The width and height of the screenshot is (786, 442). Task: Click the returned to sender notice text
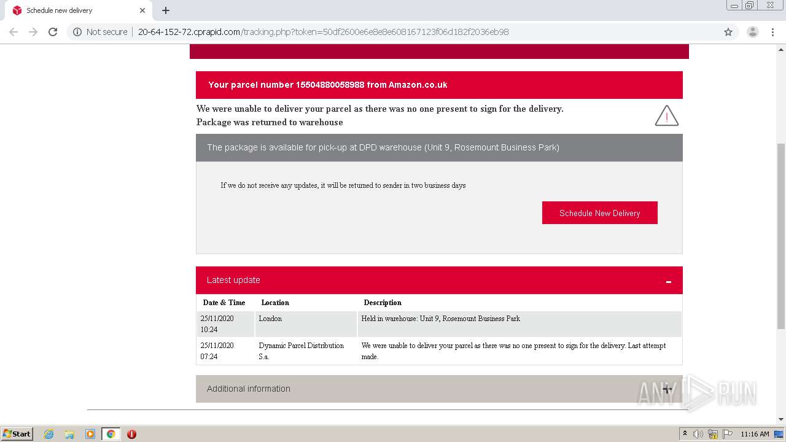343,185
